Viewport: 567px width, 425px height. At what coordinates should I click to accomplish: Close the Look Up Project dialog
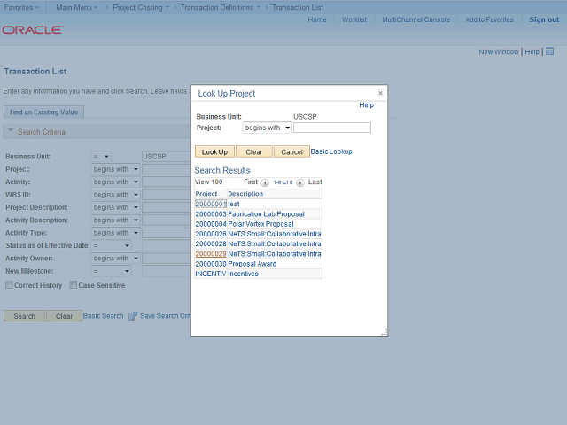380,93
